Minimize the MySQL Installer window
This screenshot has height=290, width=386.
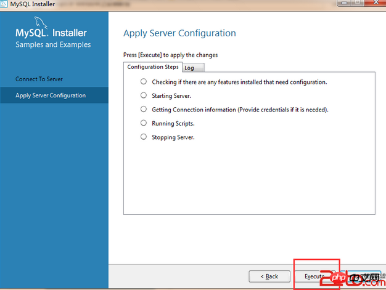[345, 2]
